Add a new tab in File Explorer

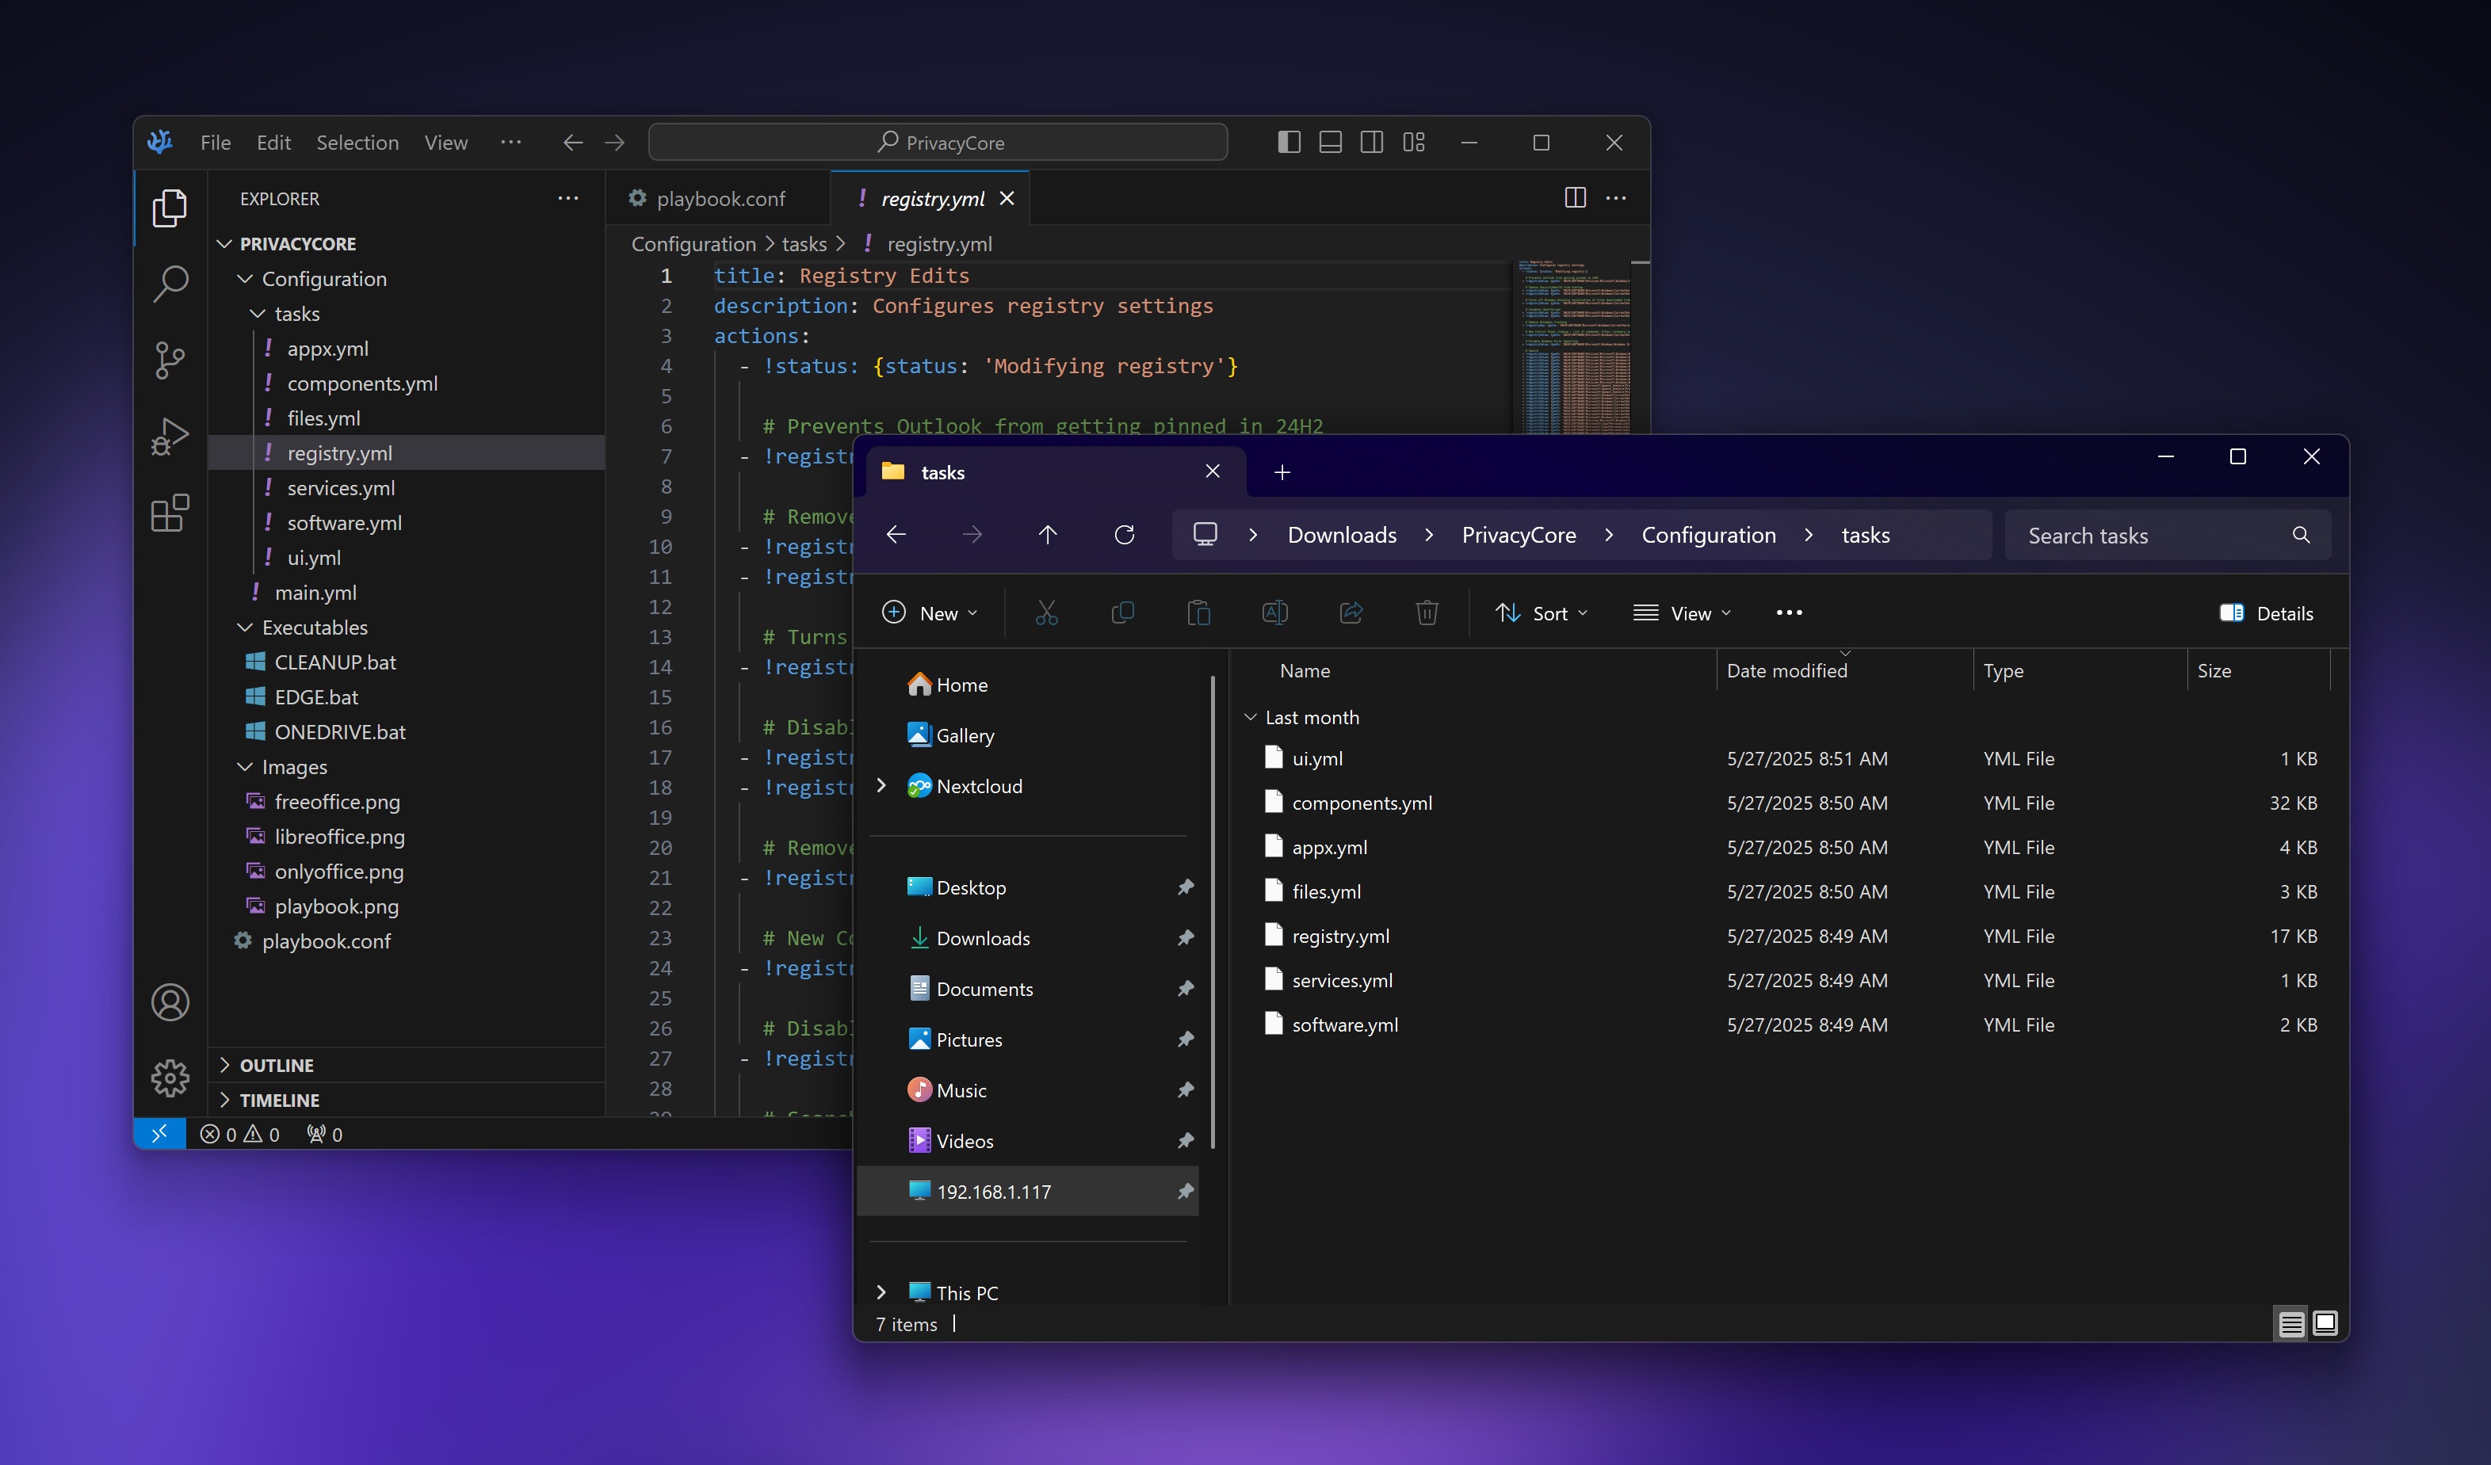click(1282, 472)
